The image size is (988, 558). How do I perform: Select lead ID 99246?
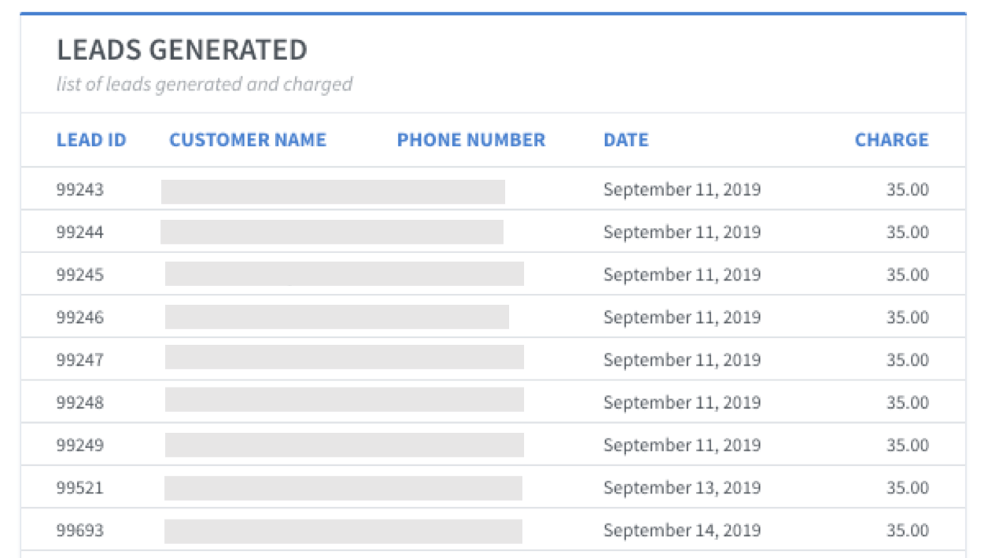[x=79, y=317]
